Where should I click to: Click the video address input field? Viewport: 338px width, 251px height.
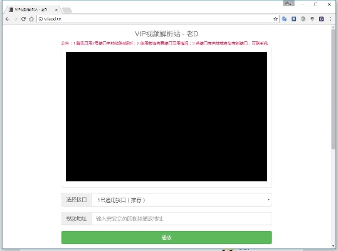[x=181, y=218]
